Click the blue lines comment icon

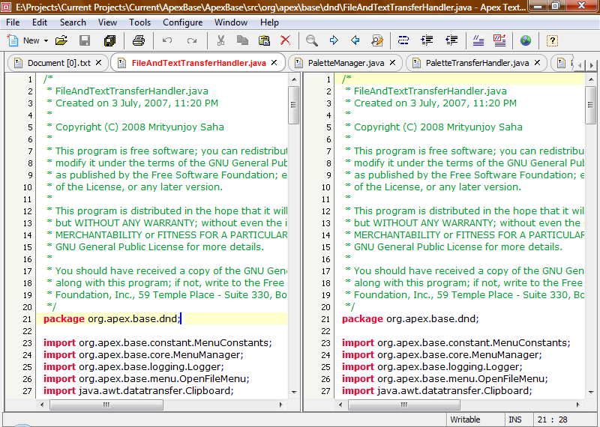coord(478,40)
